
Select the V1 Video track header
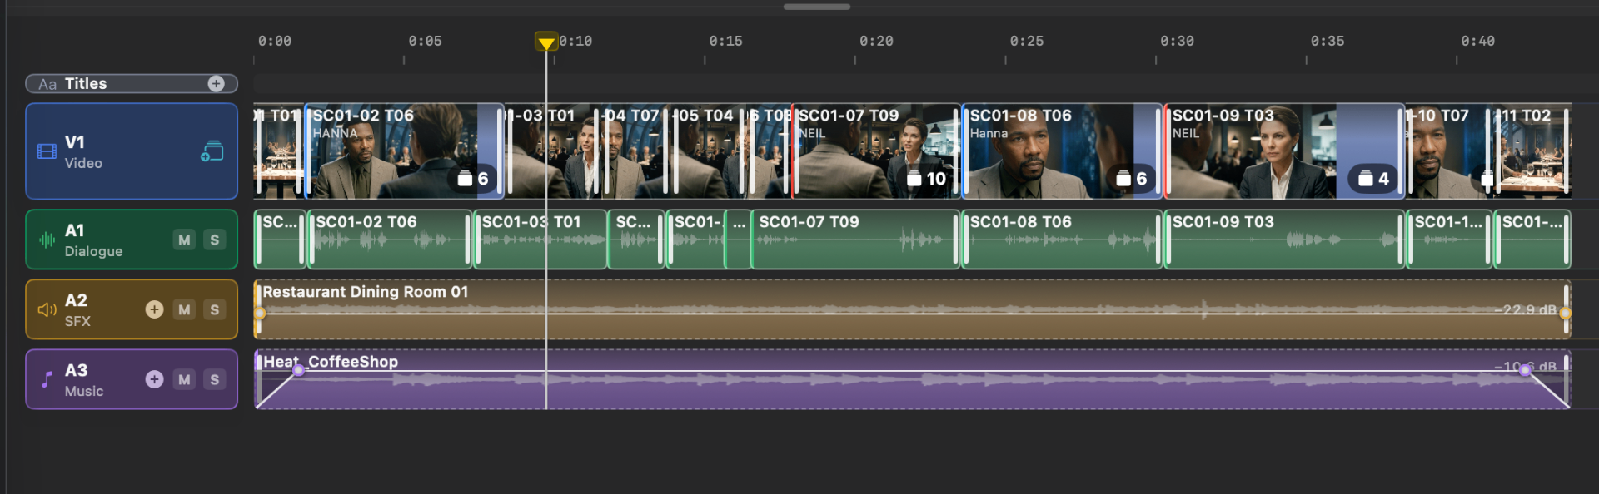click(x=132, y=151)
